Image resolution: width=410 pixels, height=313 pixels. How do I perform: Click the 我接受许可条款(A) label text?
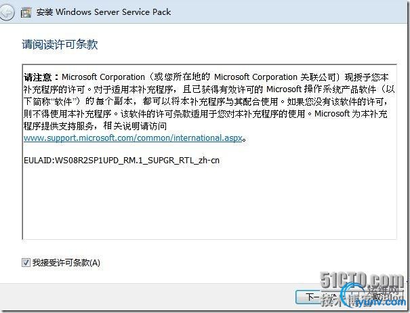pyautogui.click(x=66, y=263)
